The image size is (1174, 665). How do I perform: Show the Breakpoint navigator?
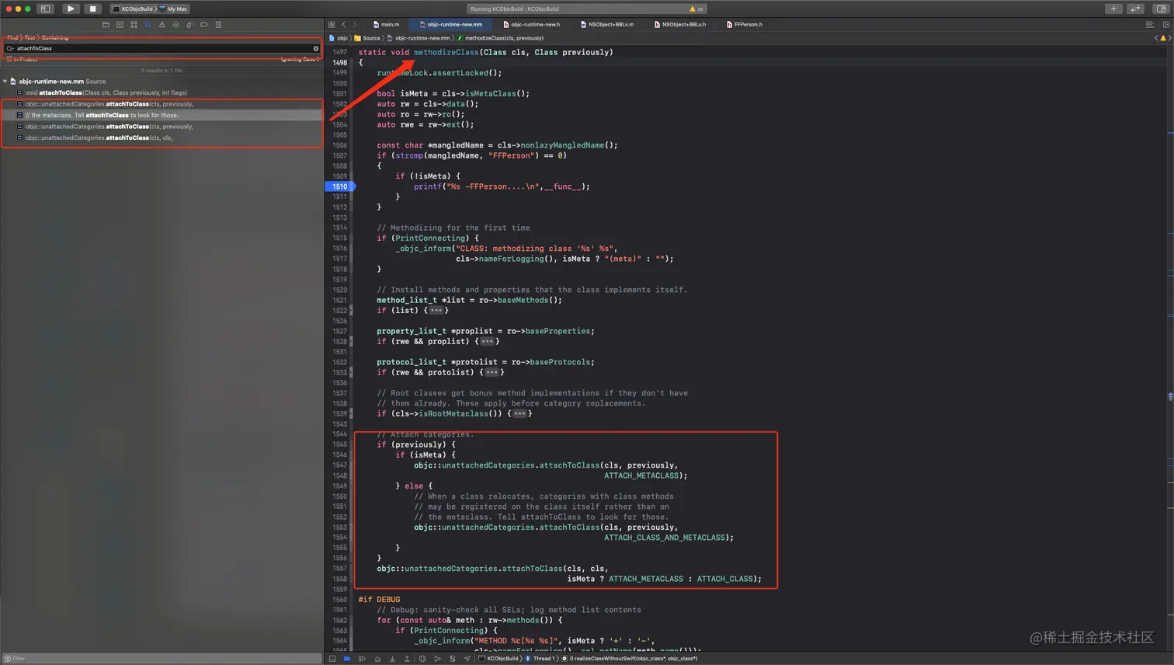203,25
